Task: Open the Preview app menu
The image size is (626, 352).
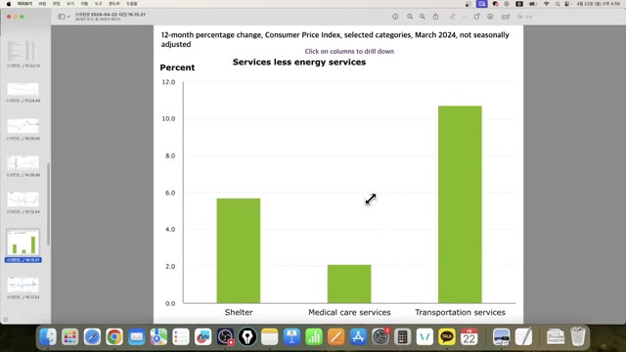Action: tap(24, 4)
